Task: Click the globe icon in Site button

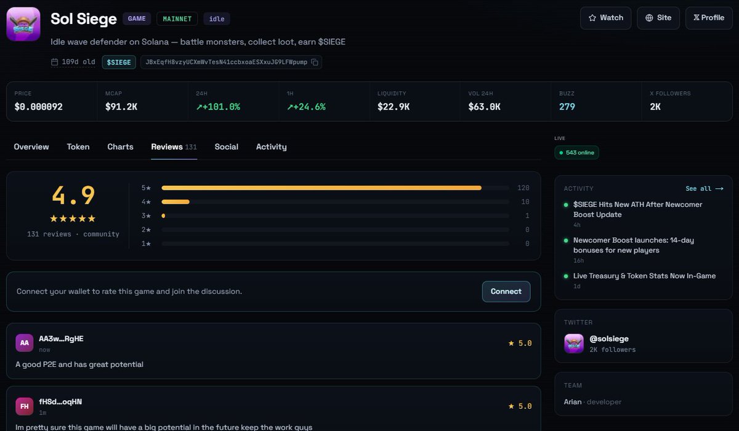Action: point(649,18)
